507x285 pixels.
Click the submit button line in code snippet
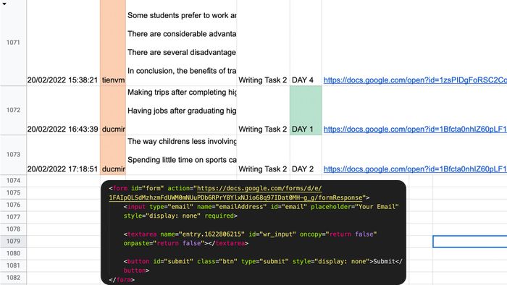(263, 266)
